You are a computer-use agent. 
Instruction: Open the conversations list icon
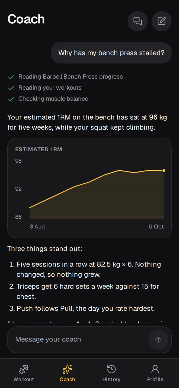tap(138, 21)
